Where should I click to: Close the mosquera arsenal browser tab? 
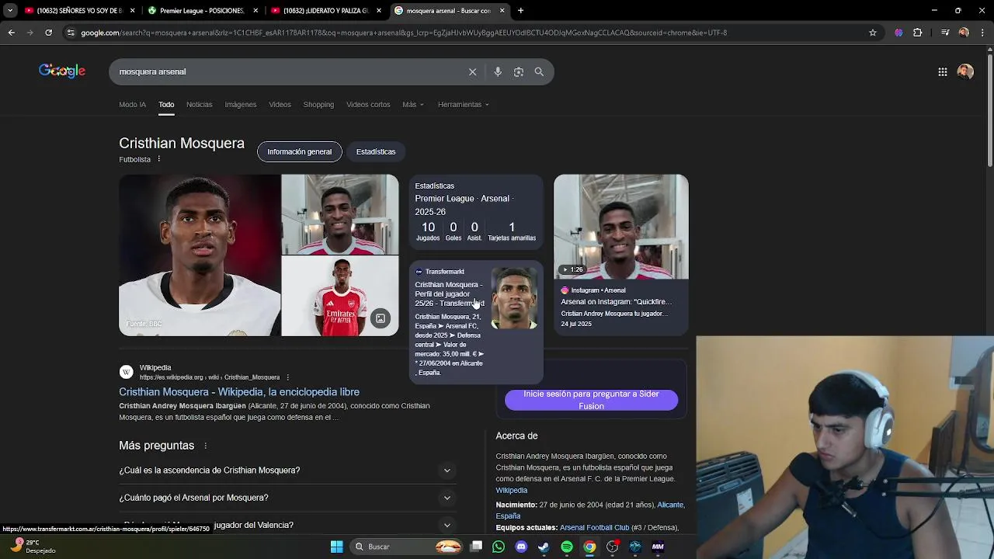502,11
